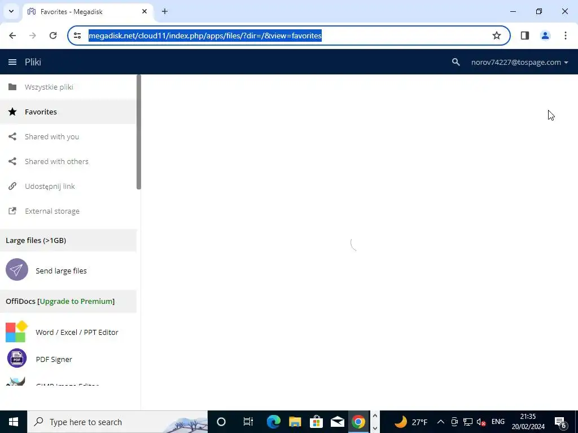Open the hamburger menu next to Pliki
Image resolution: width=578 pixels, height=433 pixels.
[x=12, y=62]
